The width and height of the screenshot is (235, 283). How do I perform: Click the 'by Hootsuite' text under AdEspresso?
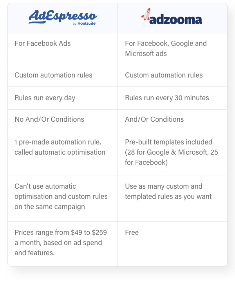[x=84, y=23]
